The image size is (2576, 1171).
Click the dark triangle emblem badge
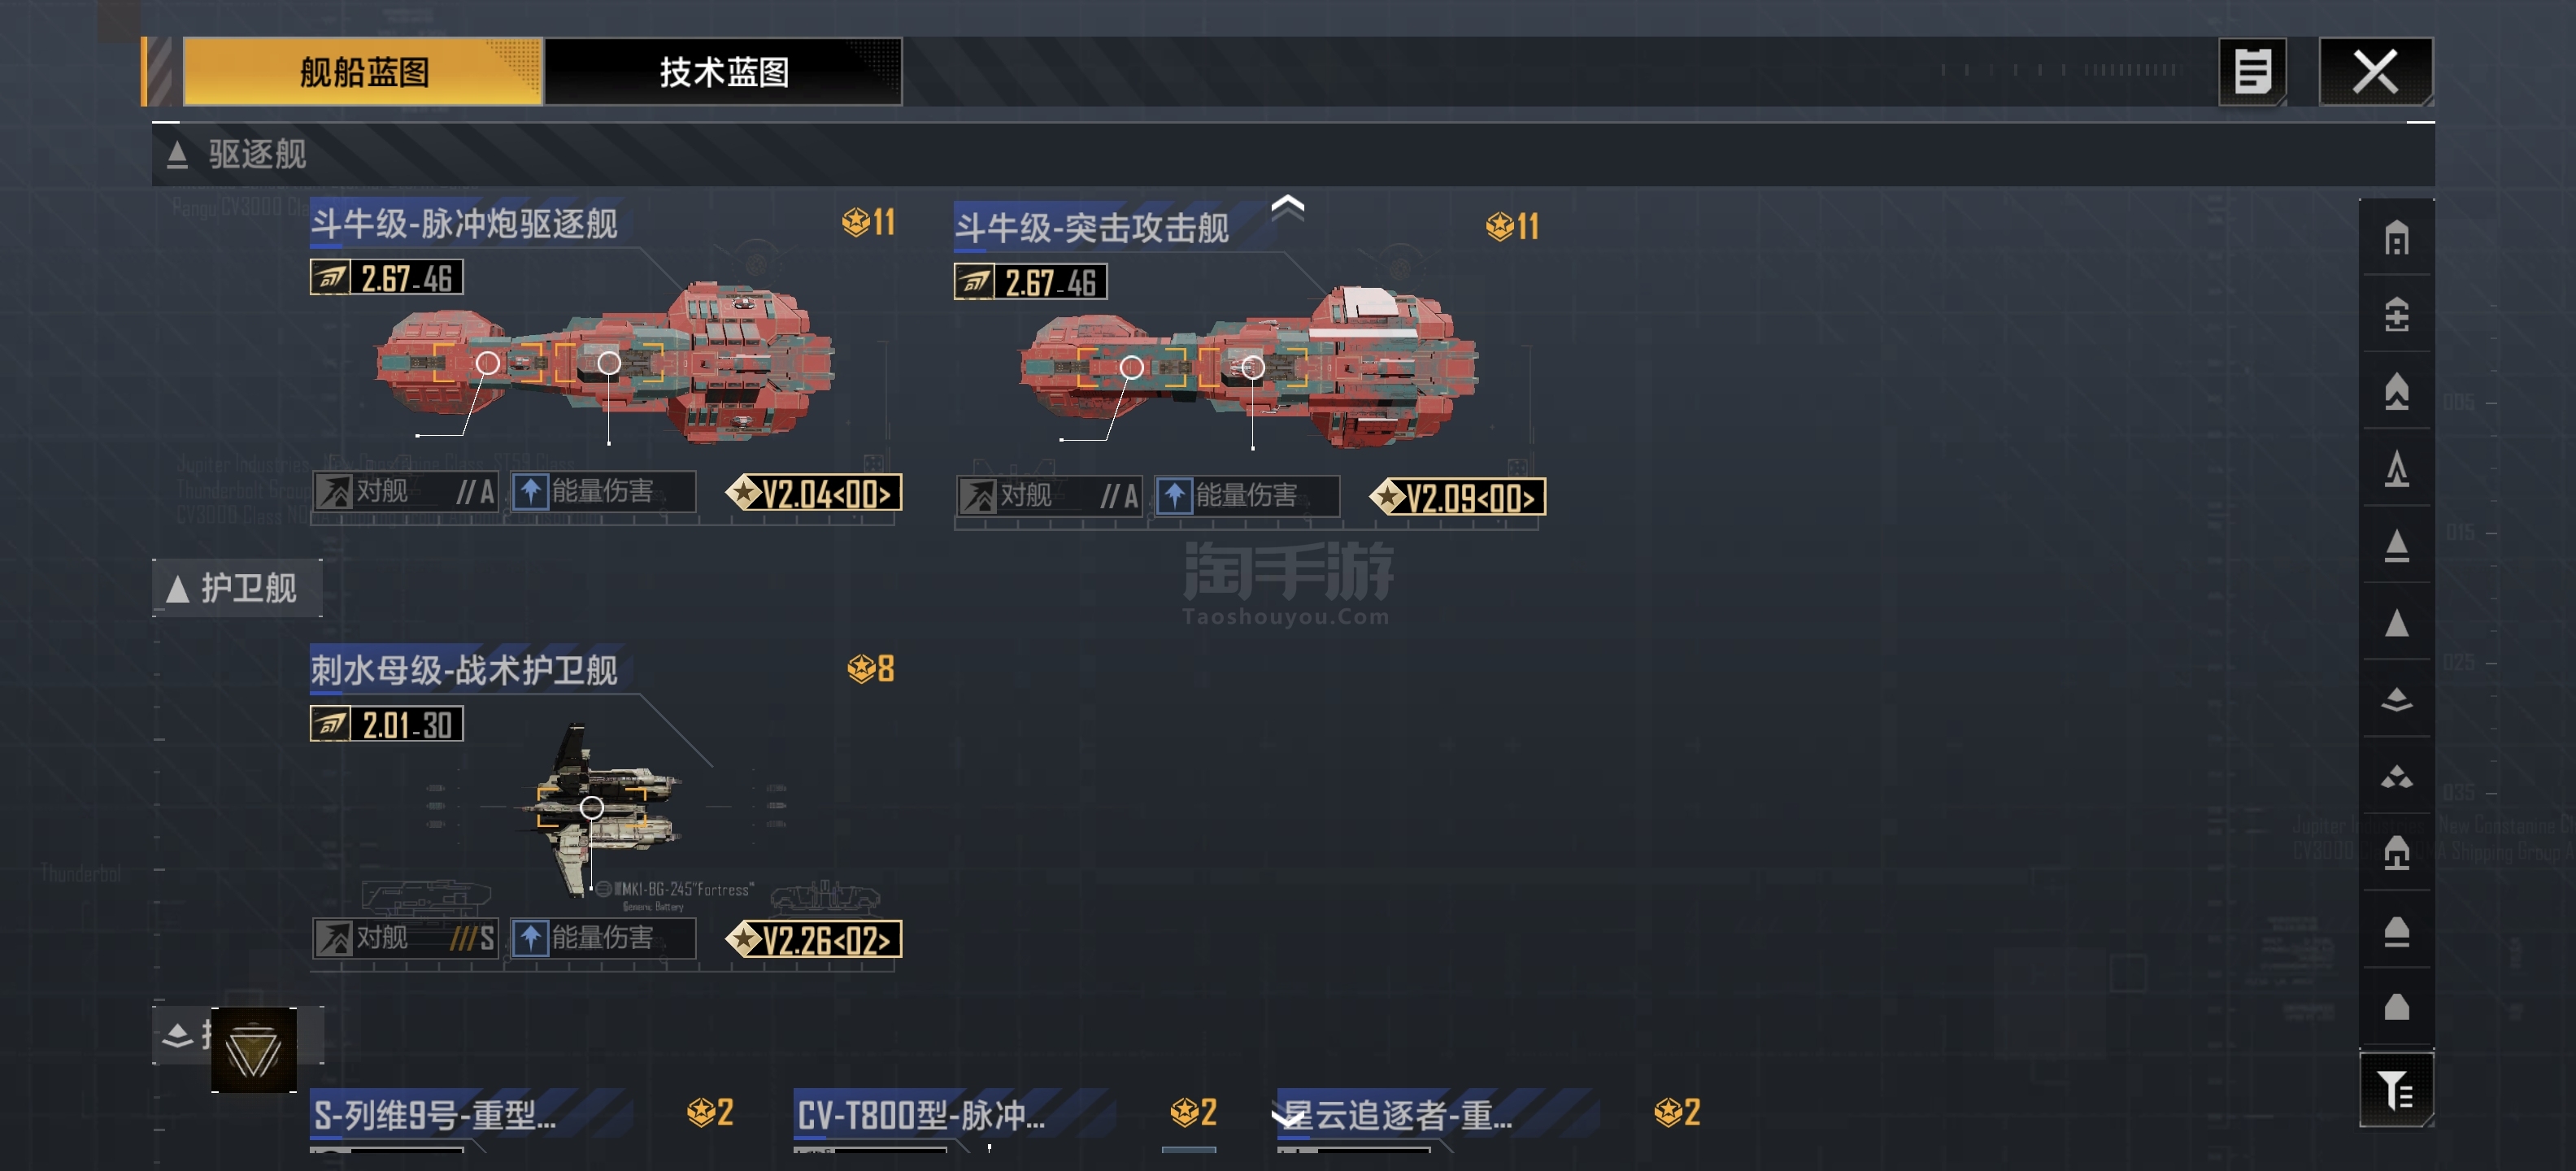click(x=254, y=1050)
